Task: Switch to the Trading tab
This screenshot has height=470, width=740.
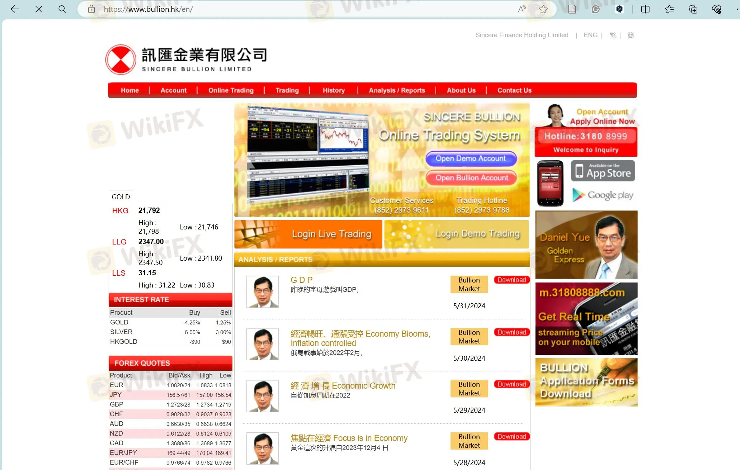Action: 287,90
